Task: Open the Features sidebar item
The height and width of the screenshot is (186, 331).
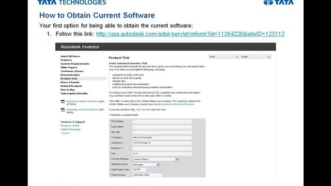Action: (x=66, y=60)
